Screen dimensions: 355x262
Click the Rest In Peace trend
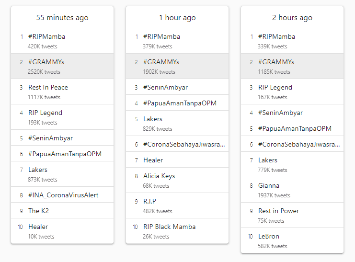(48, 87)
